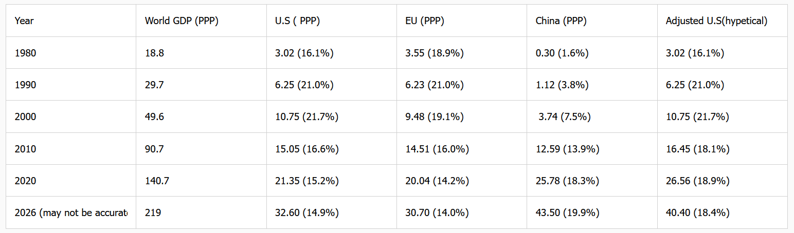Click the world GDP value 219
This screenshot has width=794, height=233.
click(201, 212)
